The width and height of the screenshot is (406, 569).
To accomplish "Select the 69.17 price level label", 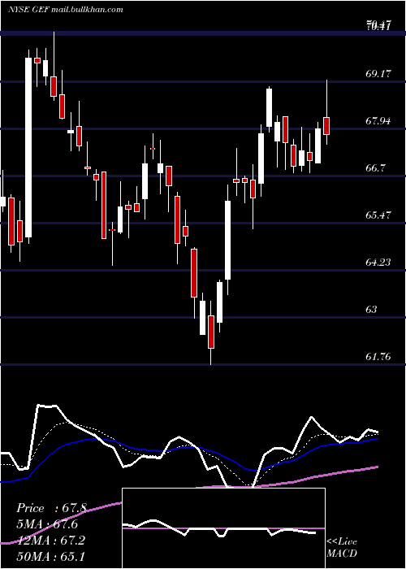I will (x=378, y=74).
